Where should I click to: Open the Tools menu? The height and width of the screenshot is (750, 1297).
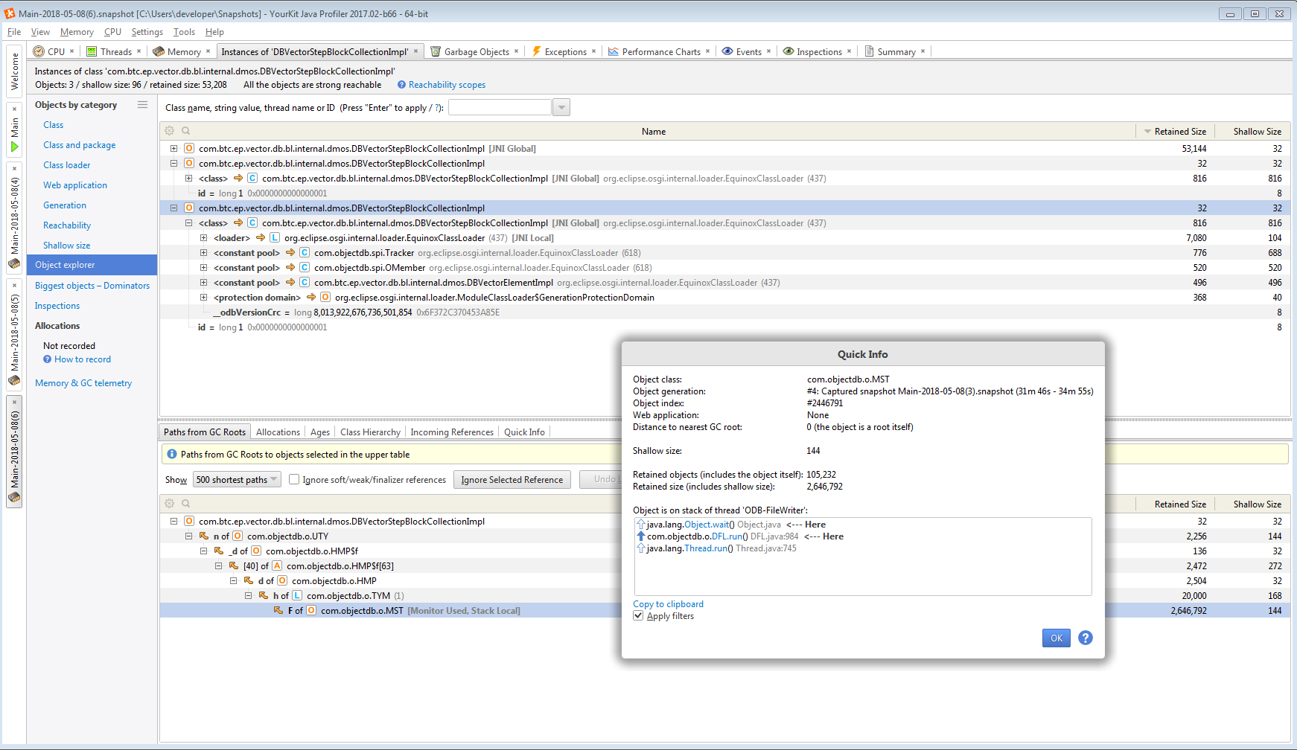coord(184,32)
